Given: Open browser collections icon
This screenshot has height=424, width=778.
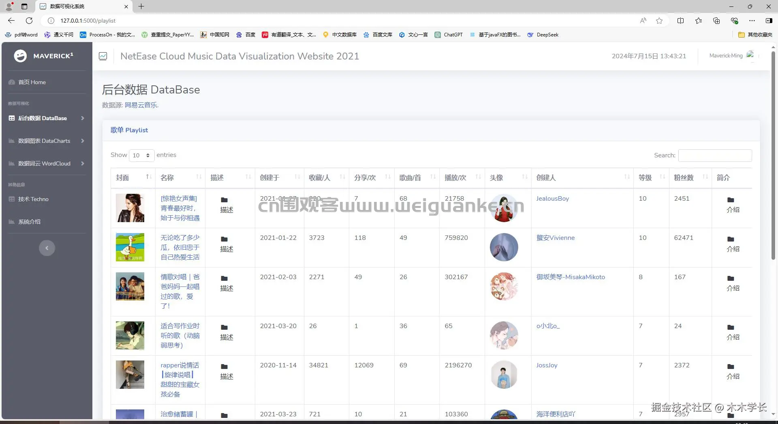Looking at the screenshot, I should coord(716,21).
